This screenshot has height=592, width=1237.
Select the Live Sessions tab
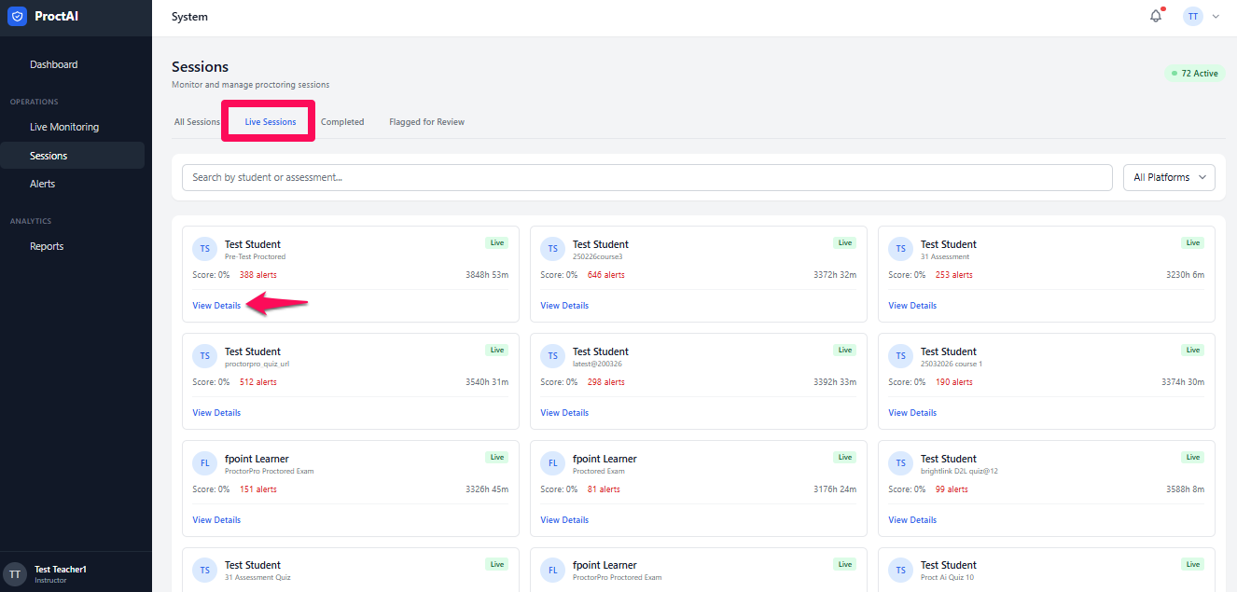(x=271, y=122)
